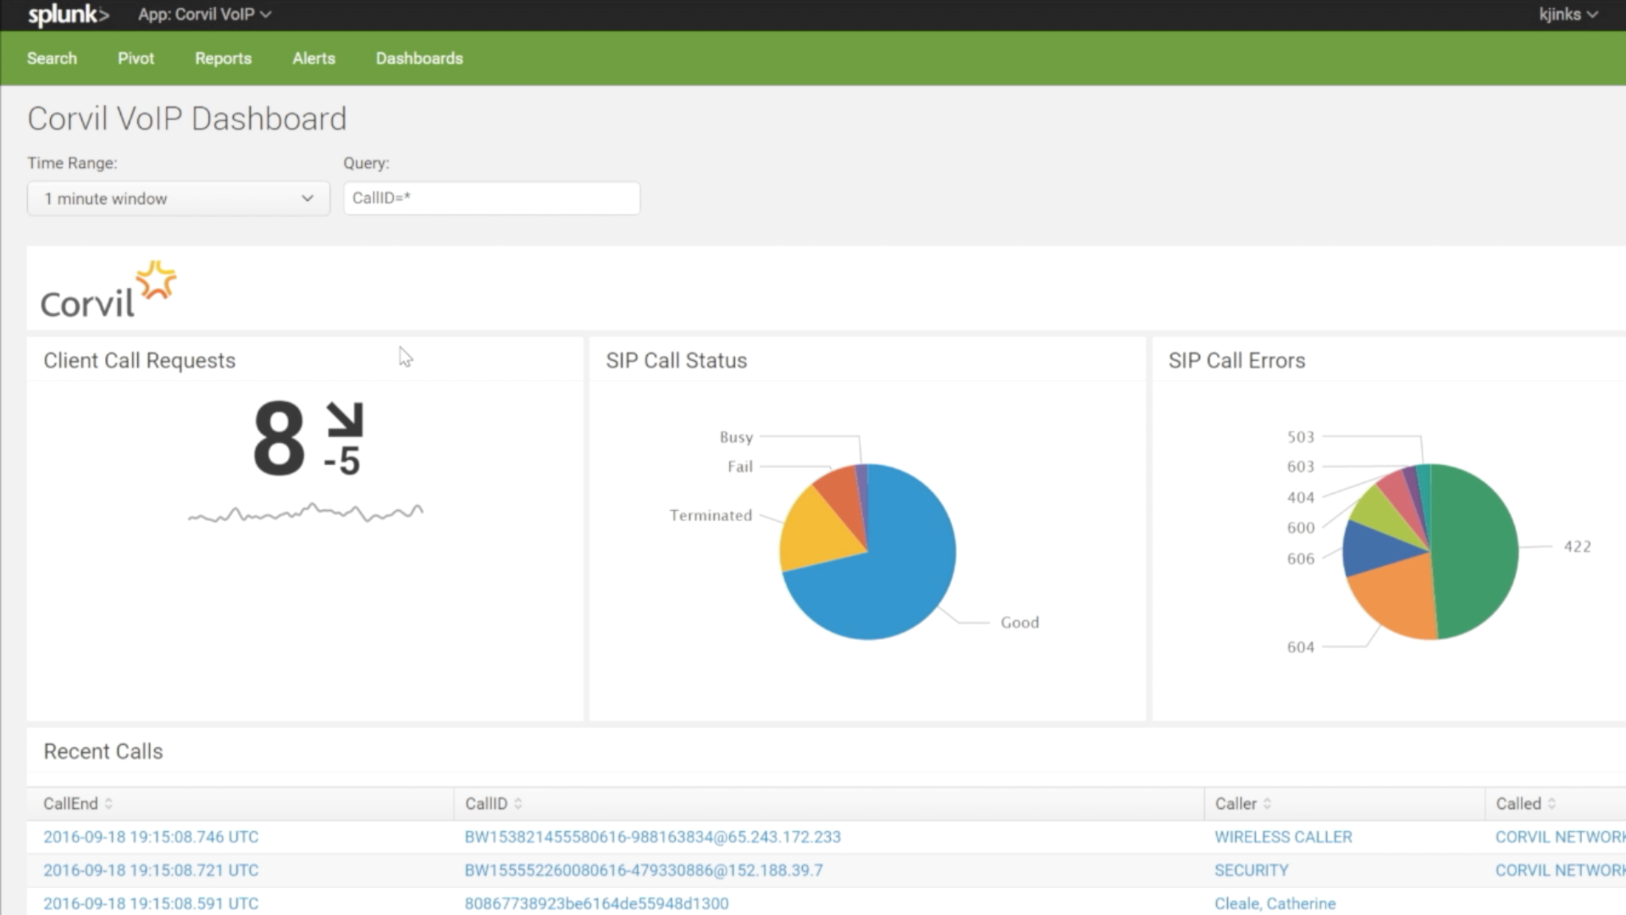This screenshot has width=1626, height=915.
Task: Click the -5 delta value
Action: (x=342, y=460)
